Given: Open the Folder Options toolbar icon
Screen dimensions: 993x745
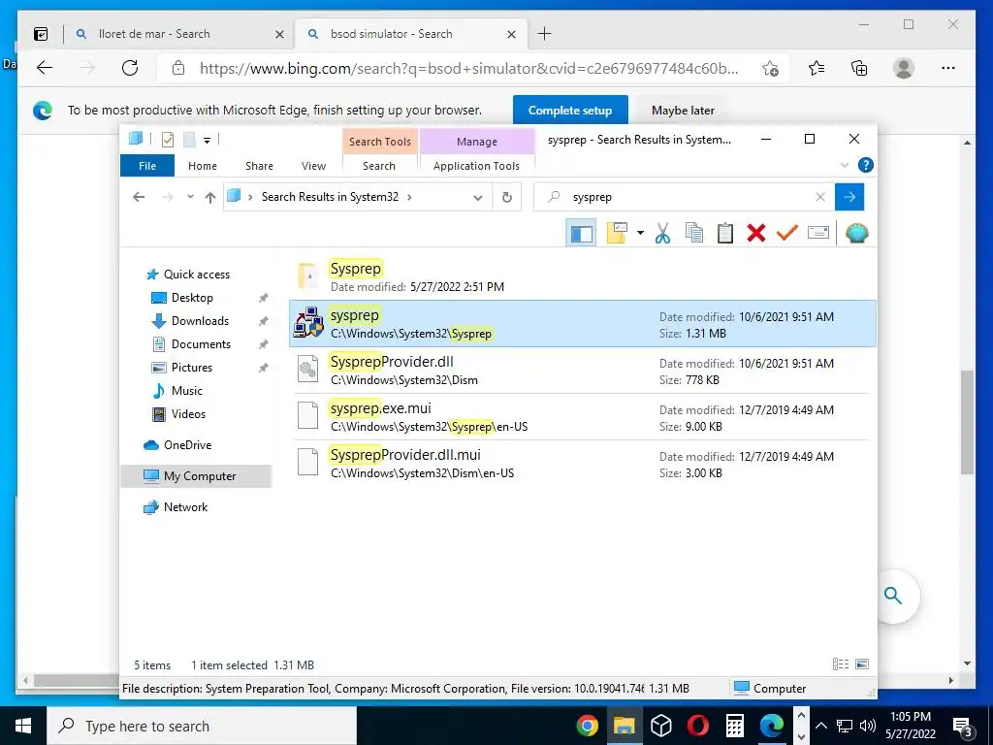Looking at the screenshot, I should [617, 233].
